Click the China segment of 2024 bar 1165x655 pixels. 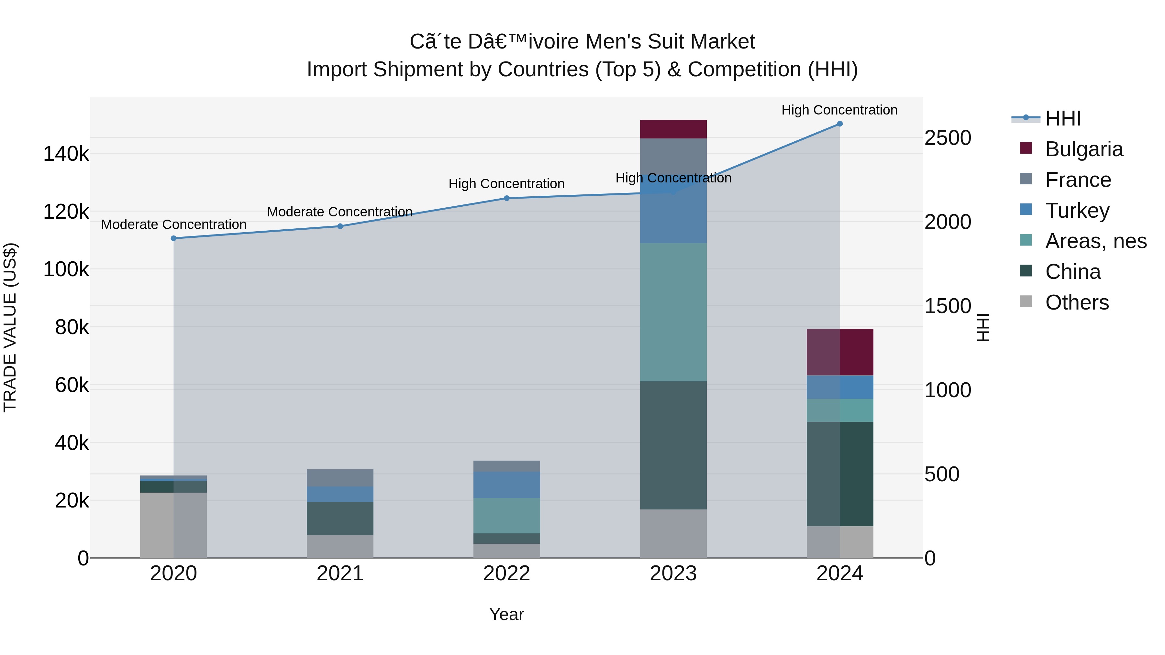[x=840, y=474]
